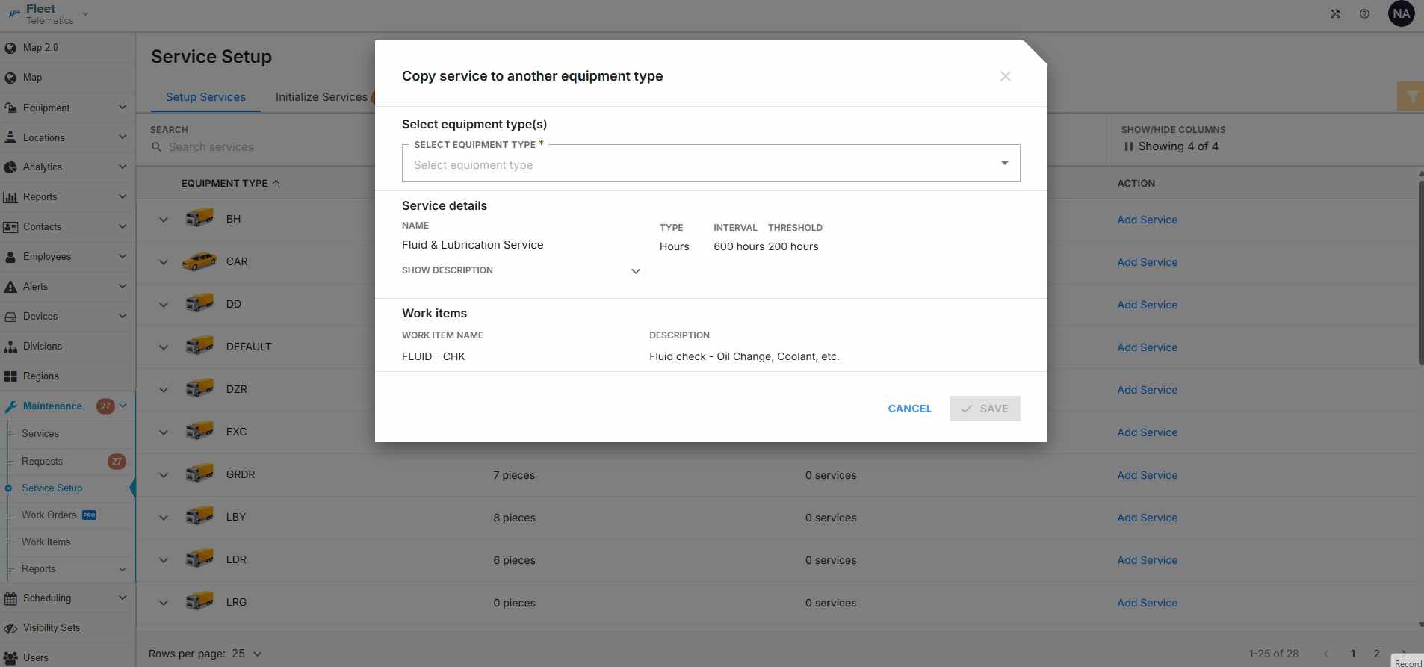
Task: Go to page 2 of results
Action: (x=1377, y=654)
